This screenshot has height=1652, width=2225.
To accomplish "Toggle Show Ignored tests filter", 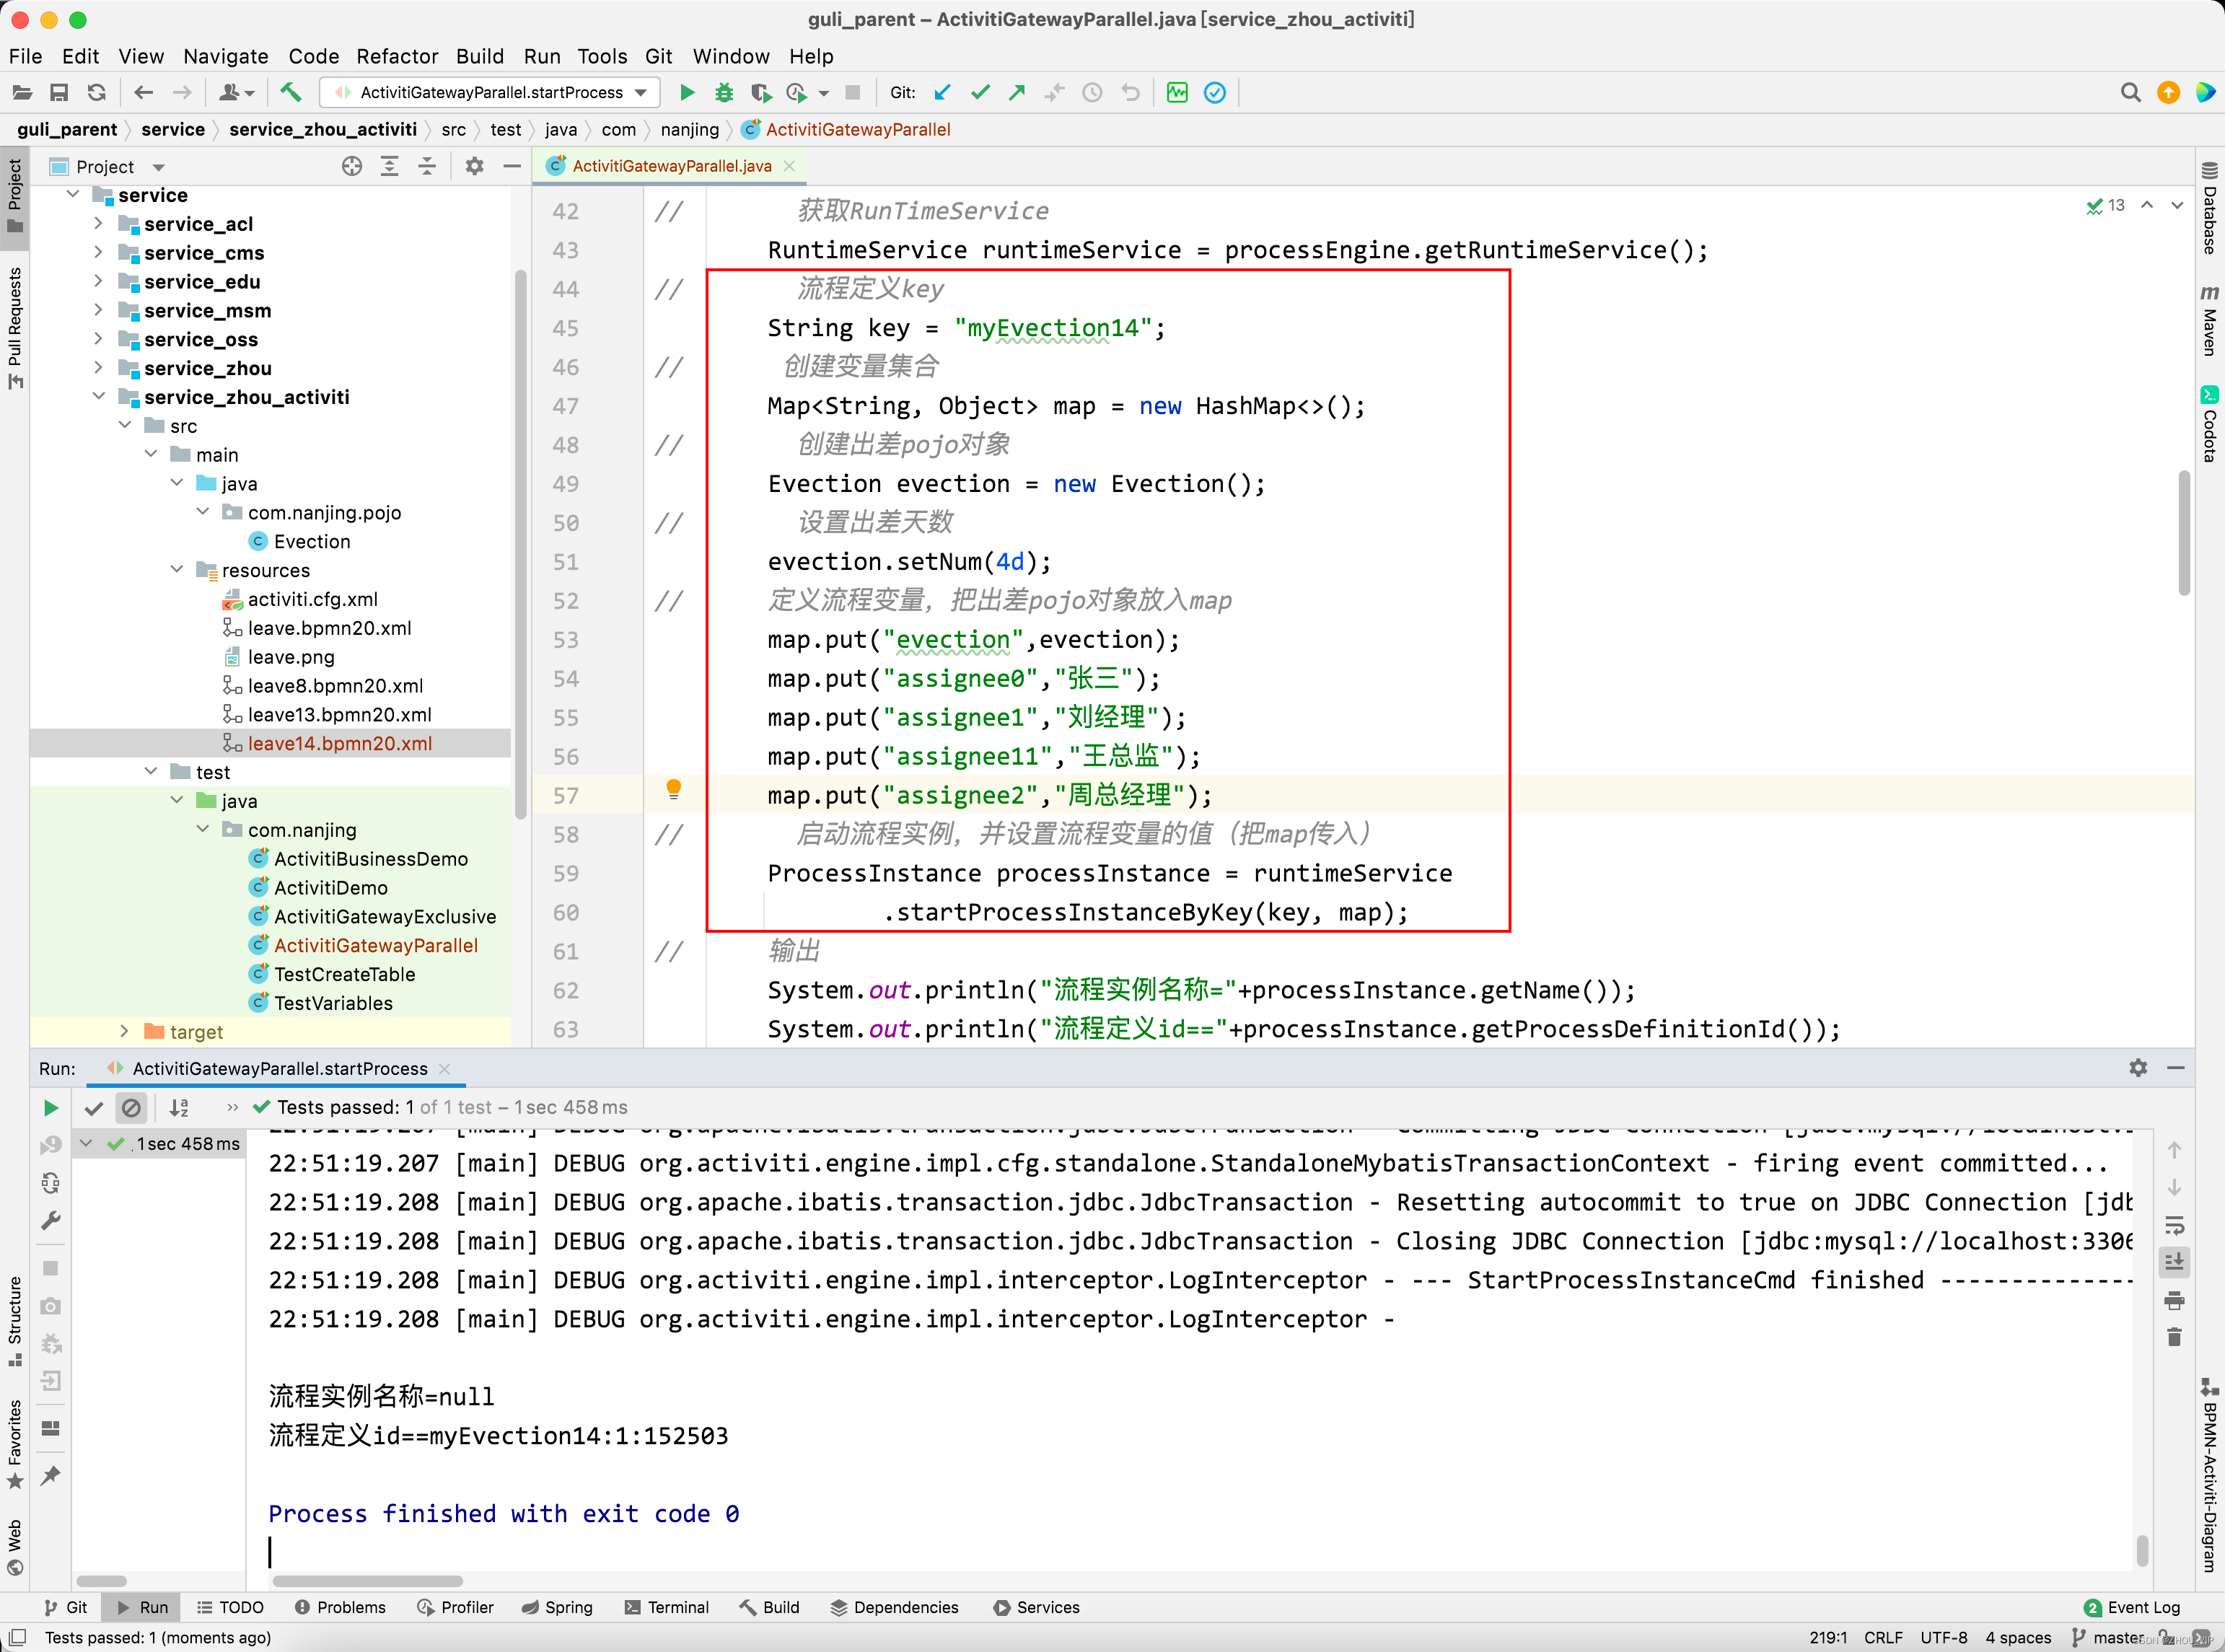I will 131,1108.
